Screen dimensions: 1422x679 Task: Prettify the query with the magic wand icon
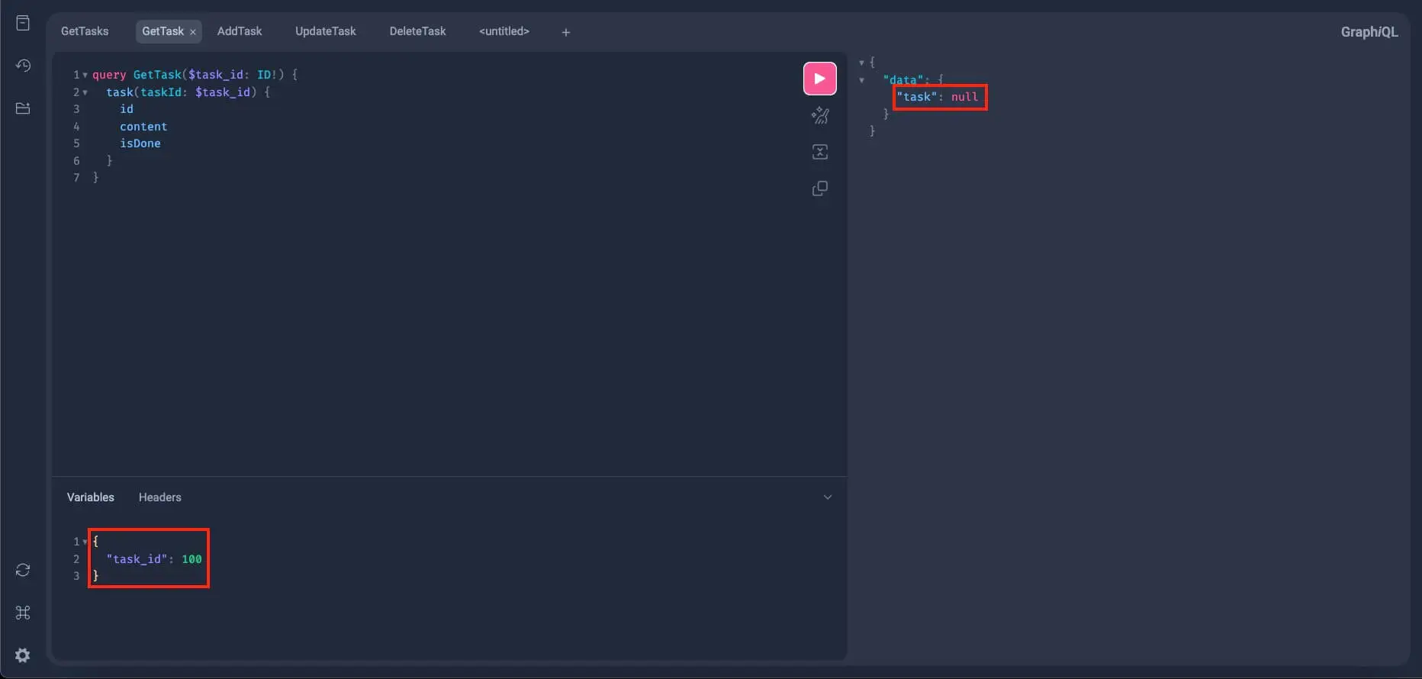(x=819, y=115)
